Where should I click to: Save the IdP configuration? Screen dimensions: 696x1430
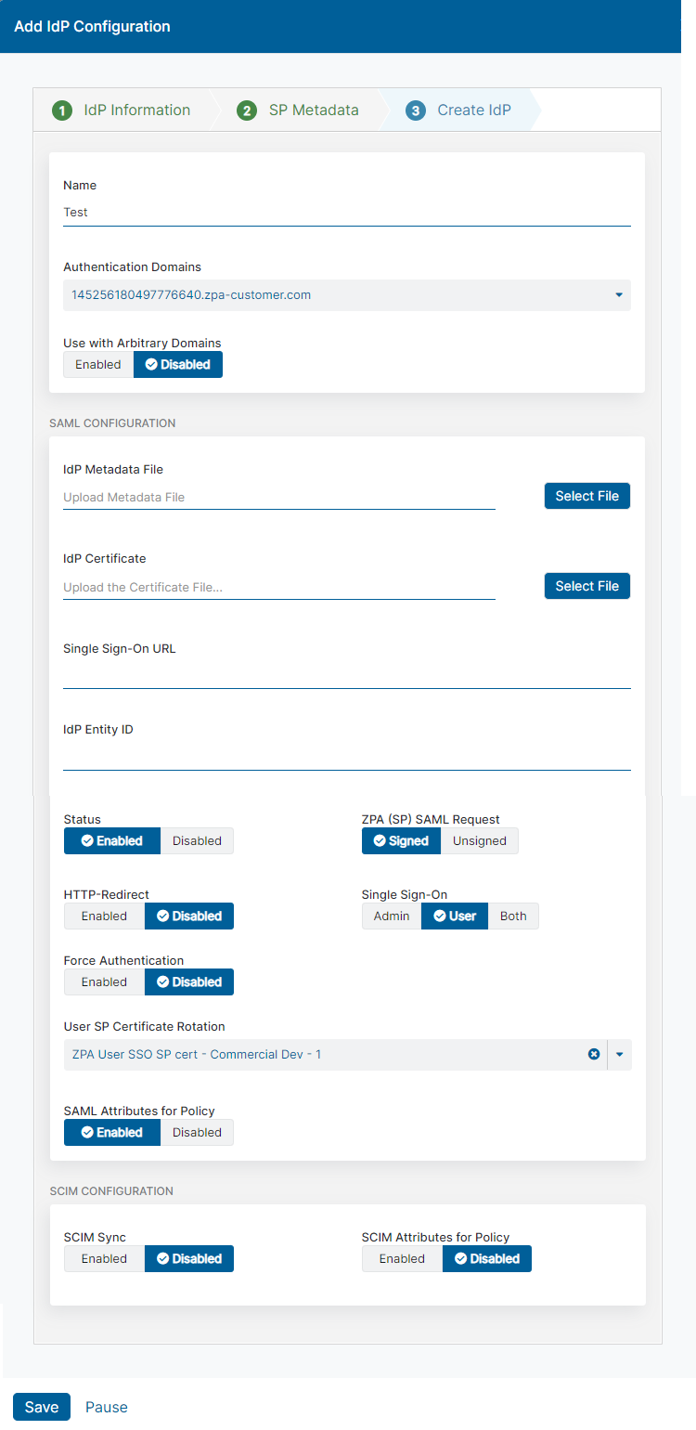pos(41,1407)
